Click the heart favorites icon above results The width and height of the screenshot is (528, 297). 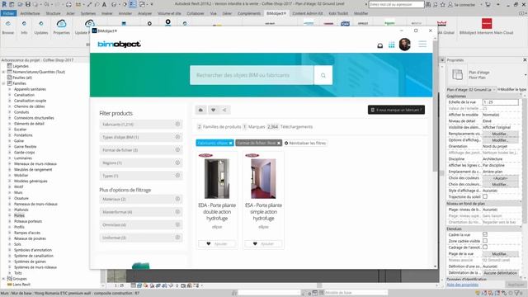(x=213, y=110)
